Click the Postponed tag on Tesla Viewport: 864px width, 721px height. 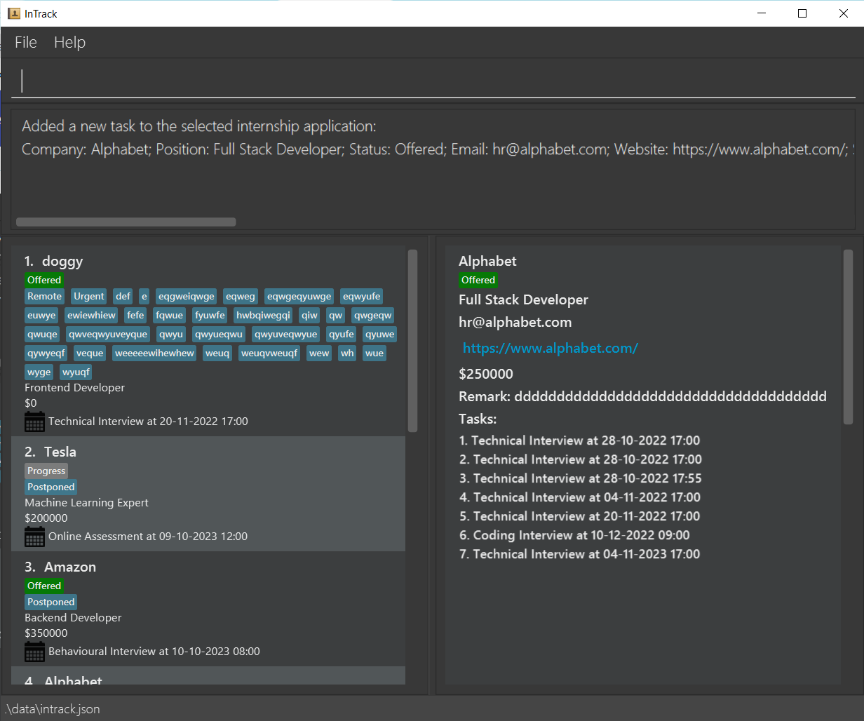point(50,487)
